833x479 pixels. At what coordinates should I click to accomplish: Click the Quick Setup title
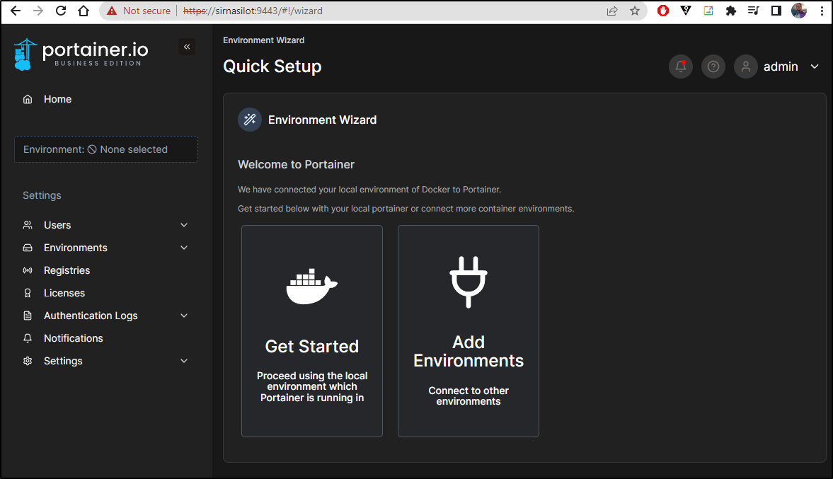(x=272, y=67)
